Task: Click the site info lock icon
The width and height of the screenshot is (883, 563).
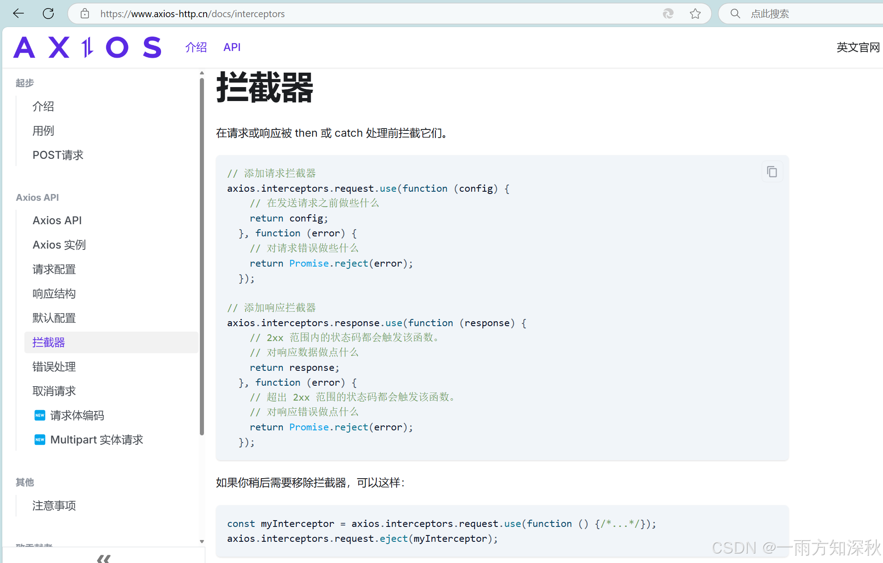Action: (x=85, y=14)
